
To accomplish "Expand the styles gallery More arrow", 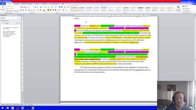I will pos(175,11).
